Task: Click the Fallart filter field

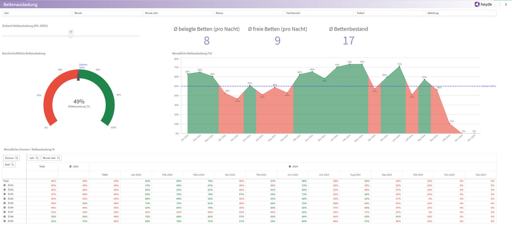Action: coord(389,13)
